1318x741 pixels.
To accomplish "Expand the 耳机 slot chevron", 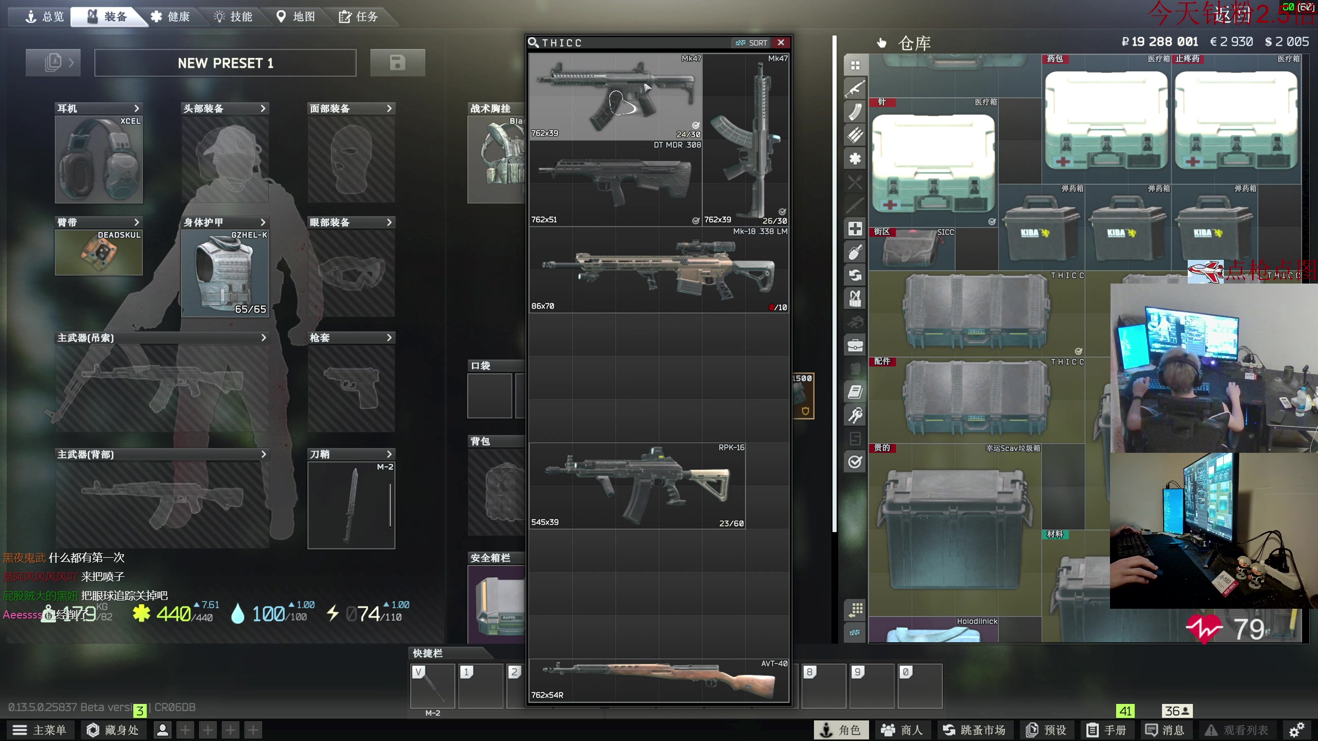I will pos(136,109).
